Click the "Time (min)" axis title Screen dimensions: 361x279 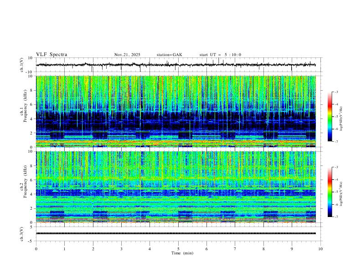[182, 253]
